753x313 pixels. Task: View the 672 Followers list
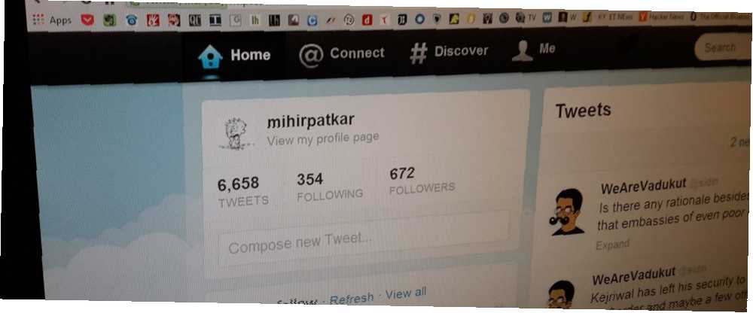pos(422,181)
